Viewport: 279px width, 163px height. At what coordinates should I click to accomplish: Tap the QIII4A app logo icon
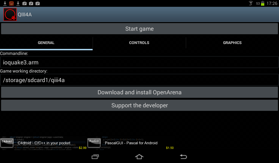[x=10, y=14]
